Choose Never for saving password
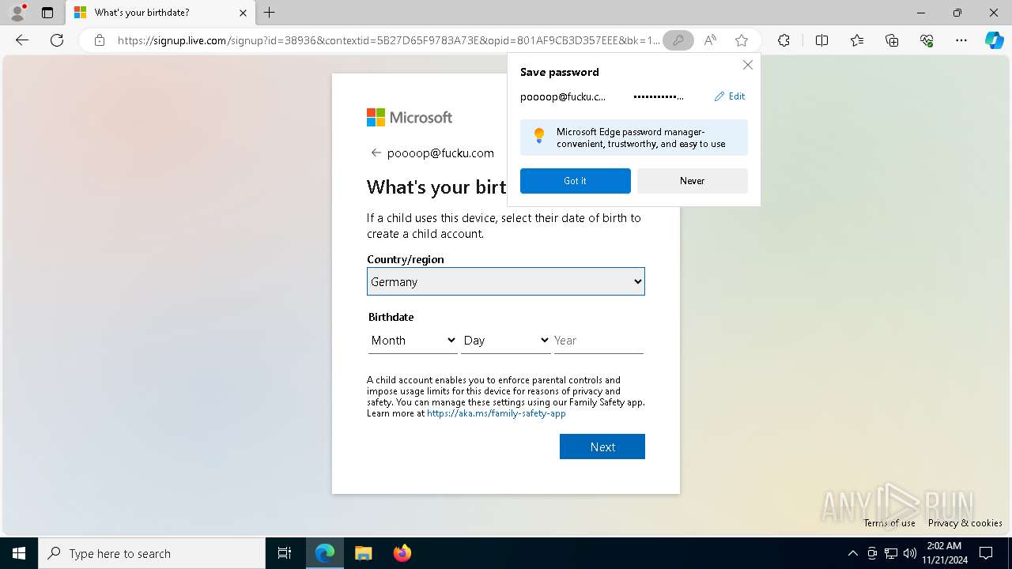Viewport: 1012px width, 569px height. (x=693, y=181)
